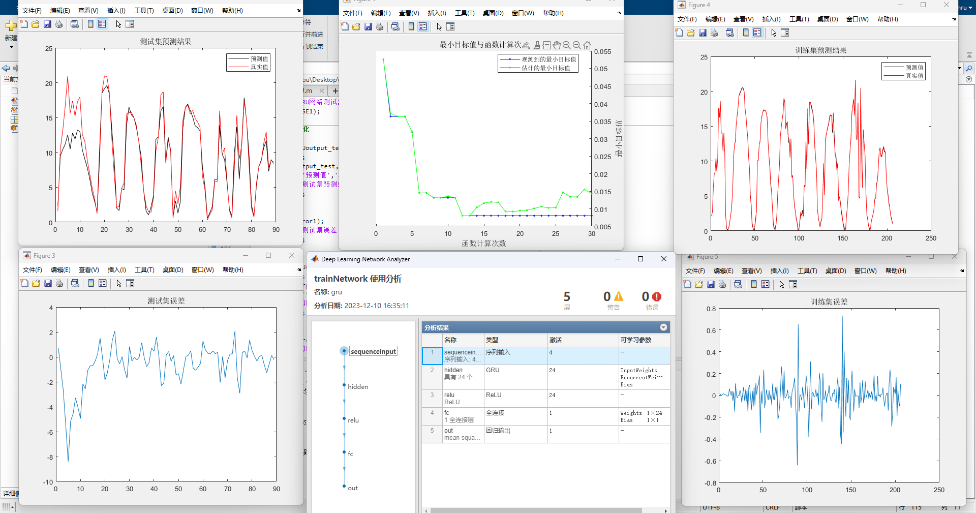
Task: Click the print icon in Figure 3 toolbar
Action: 59,284
